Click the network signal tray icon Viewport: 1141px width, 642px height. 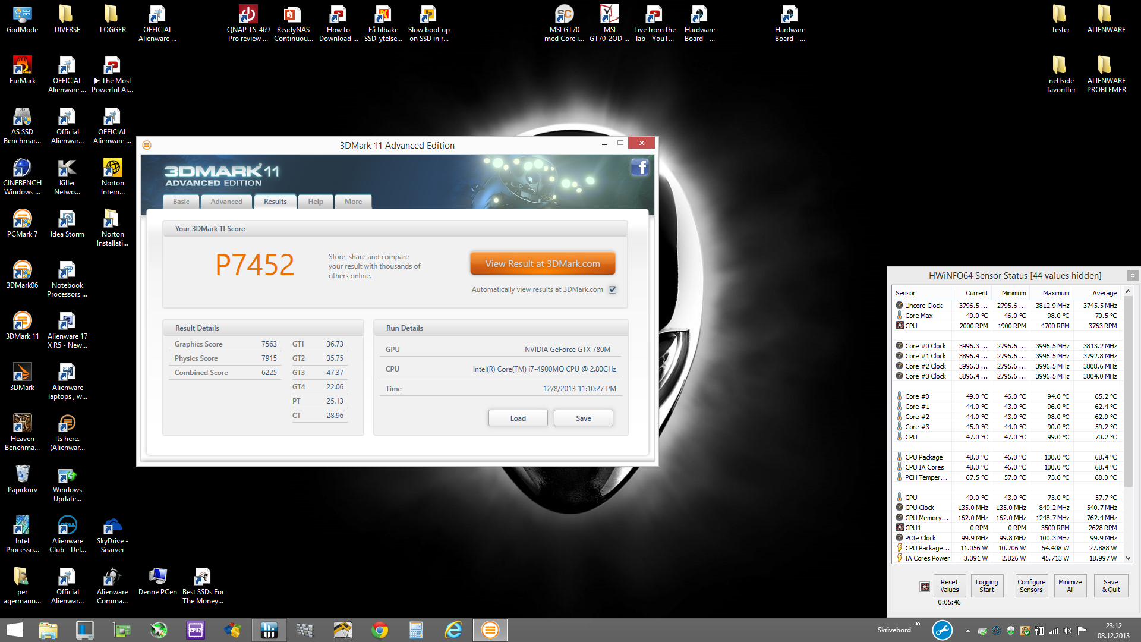point(1054,630)
